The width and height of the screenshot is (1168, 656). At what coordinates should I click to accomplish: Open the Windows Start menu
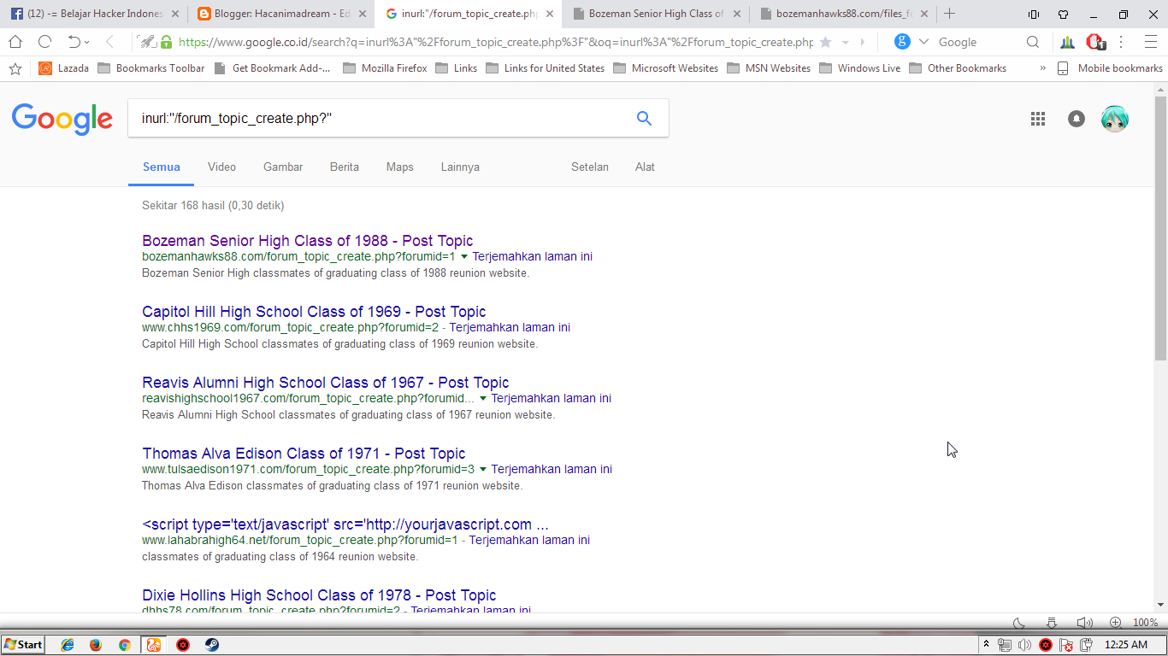click(24, 645)
